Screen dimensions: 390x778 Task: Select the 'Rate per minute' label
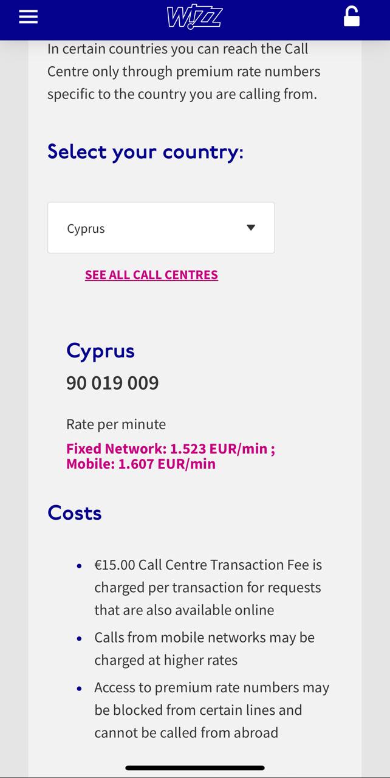coord(116,424)
